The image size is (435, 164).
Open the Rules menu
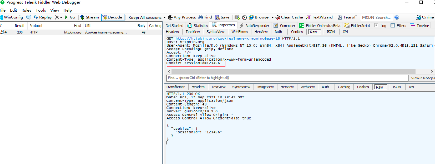tap(26, 10)
